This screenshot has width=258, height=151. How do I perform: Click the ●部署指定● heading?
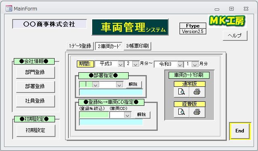[104, 75]
